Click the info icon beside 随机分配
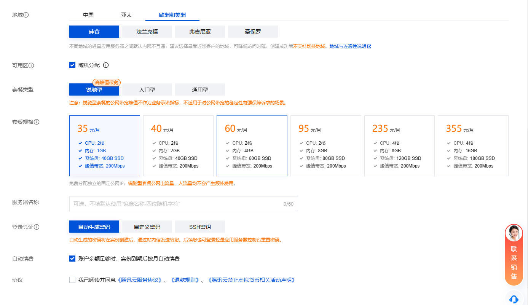Viewport: 528px width, 305px height. point(105,65)
